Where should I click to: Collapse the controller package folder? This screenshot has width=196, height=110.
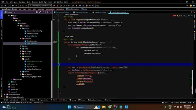click(x=21, y=38)
